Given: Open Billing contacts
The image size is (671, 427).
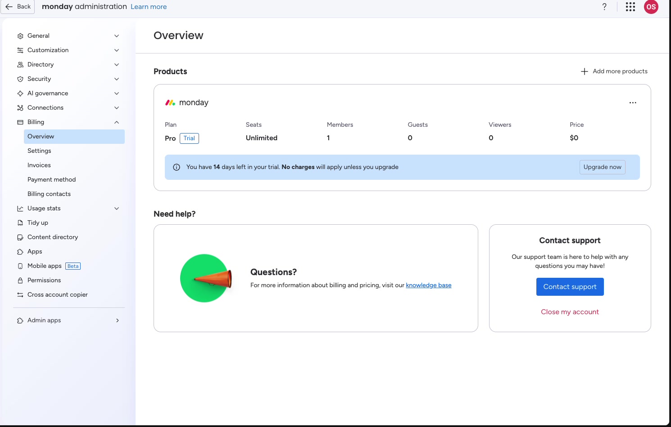Looking at the screenshot, I should [74, 194].
